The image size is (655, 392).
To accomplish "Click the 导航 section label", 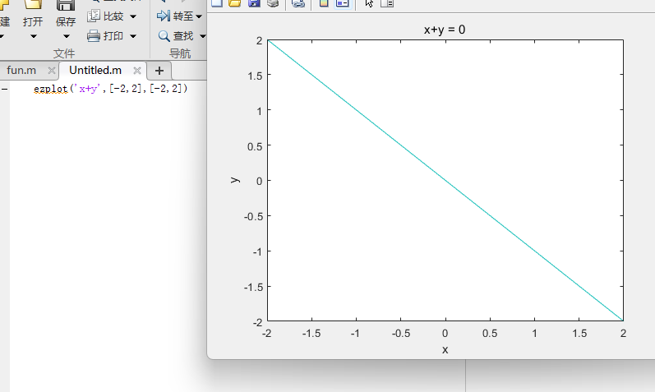I will 180,53.
